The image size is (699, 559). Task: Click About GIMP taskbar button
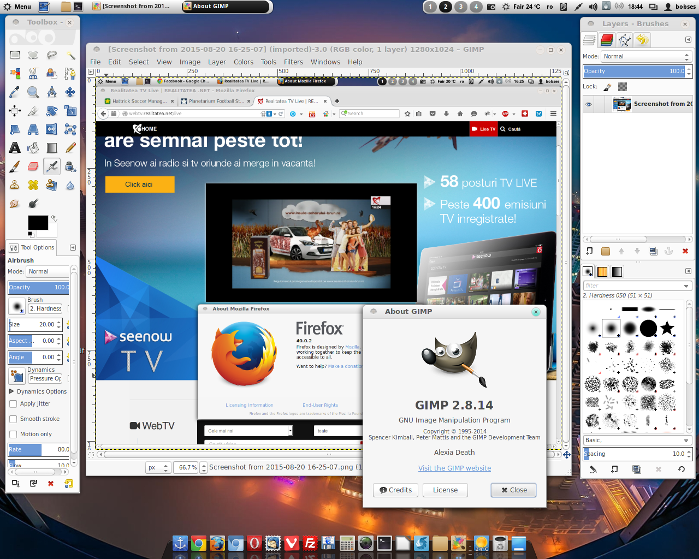pyautogui.click(x=226, y=7)
